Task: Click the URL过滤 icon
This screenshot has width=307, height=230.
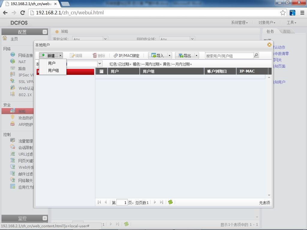Action: (x=13, y=154)
